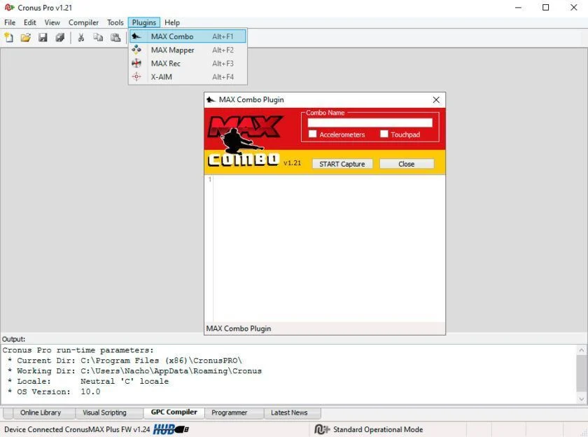Image resolution: width=588 pixels, height=437 pixels.
Task: Switch to the Online Library tab
Action: (41, 412)
